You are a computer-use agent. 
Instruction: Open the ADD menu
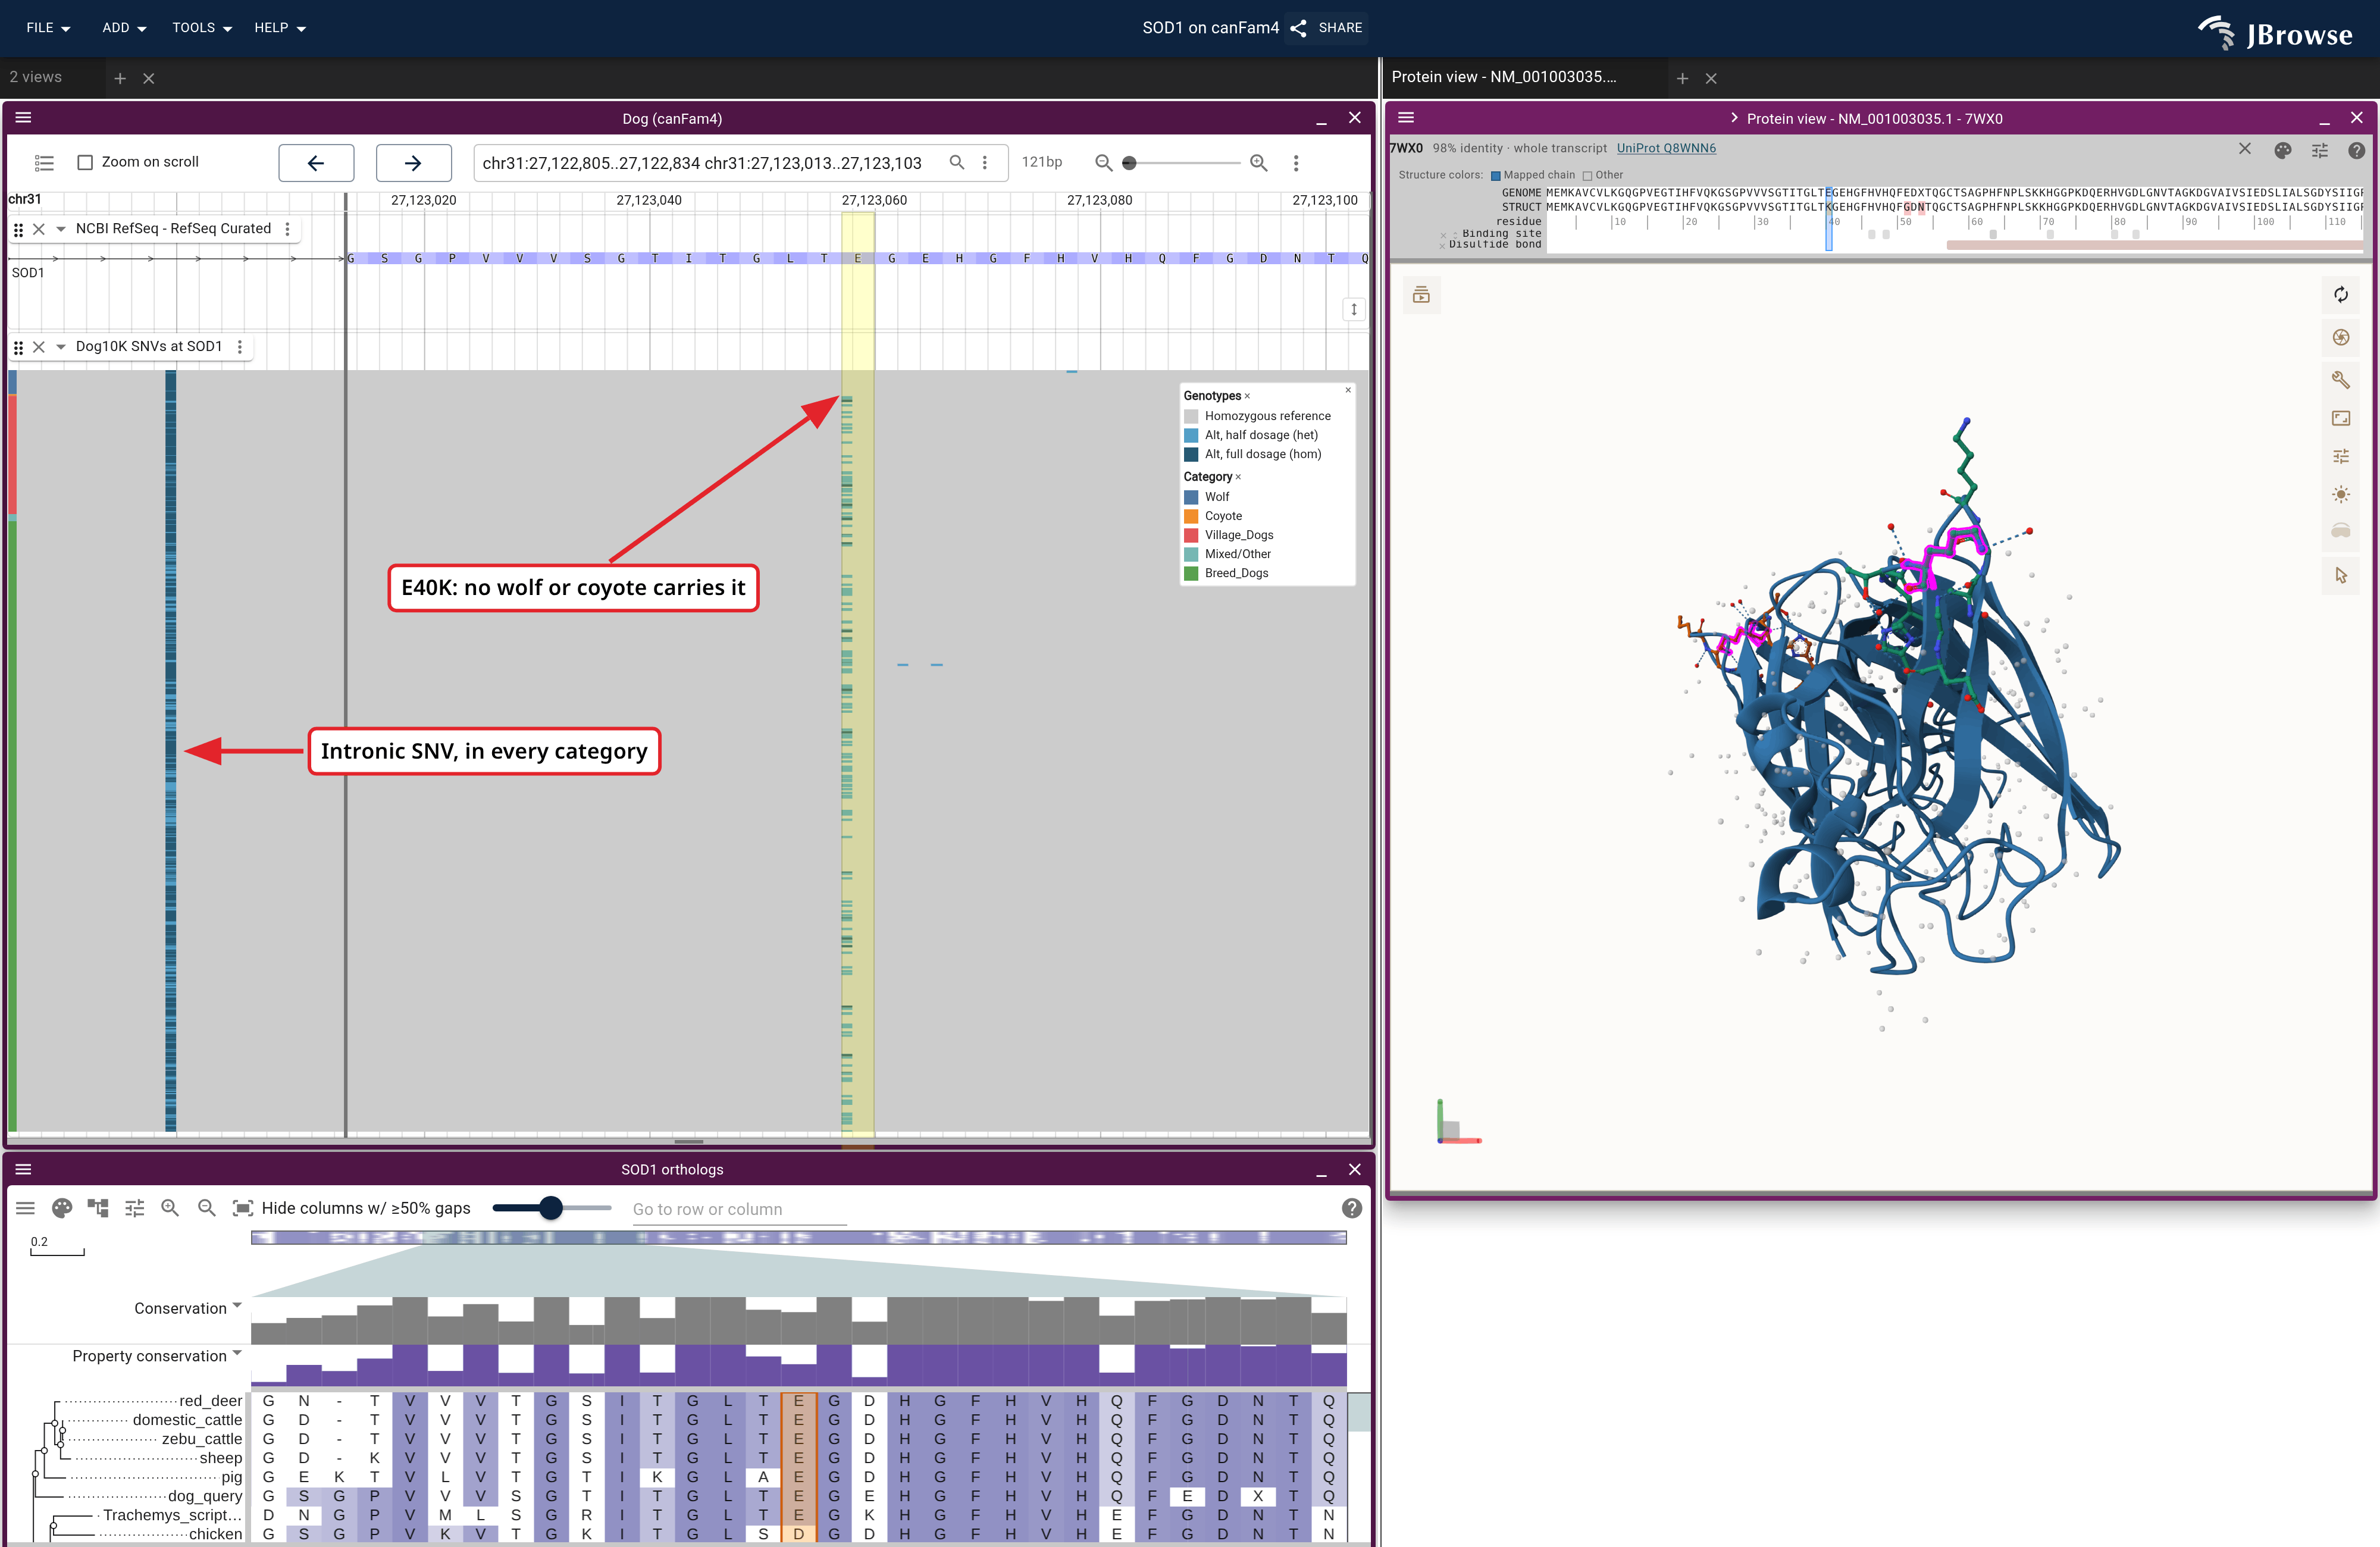[124, 28]
